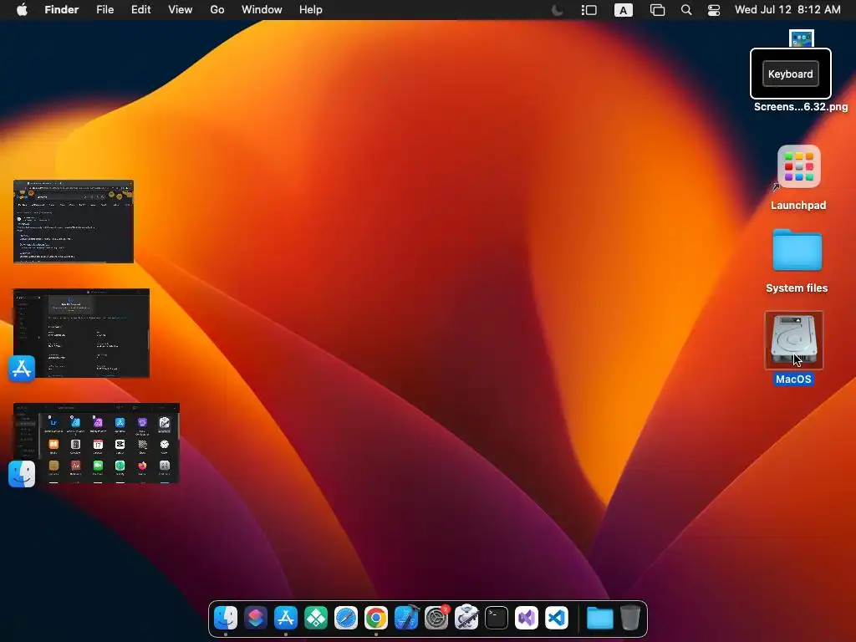This screenshot has width=856, height=642.
Task: Open the View menu
Action: [x=181, y=10]
